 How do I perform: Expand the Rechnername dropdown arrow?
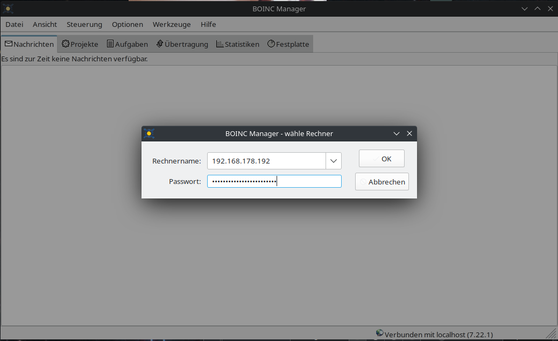[x=334, y=161]
